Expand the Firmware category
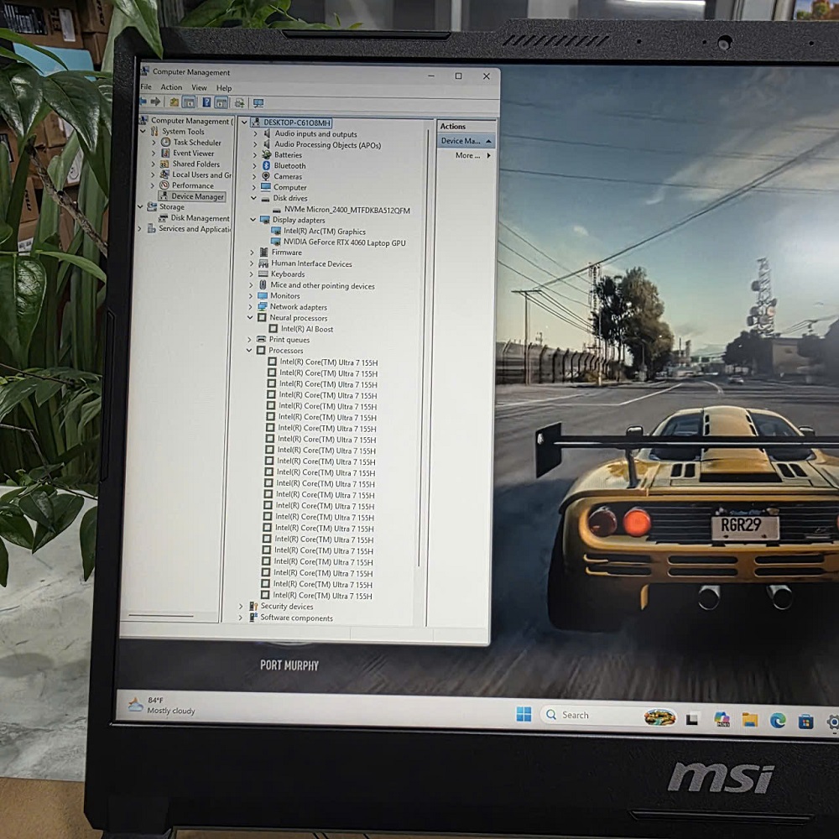 coord(252,252)
